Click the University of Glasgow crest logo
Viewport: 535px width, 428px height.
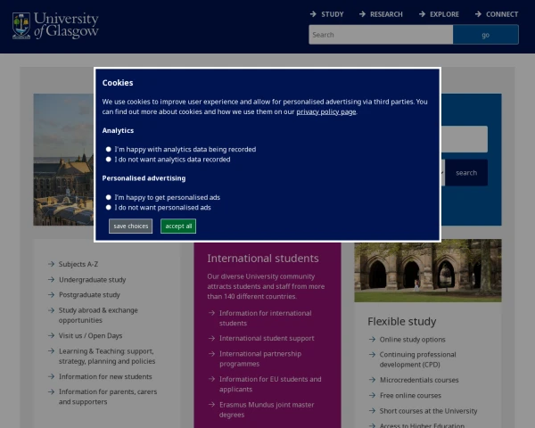click(21, 26)
